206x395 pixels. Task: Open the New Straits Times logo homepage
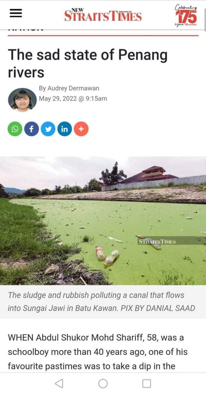[x=103, y=15]
